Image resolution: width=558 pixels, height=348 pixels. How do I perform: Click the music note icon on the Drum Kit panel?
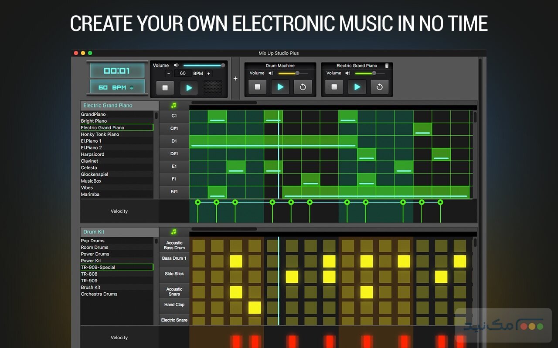[x=174, y=231]
